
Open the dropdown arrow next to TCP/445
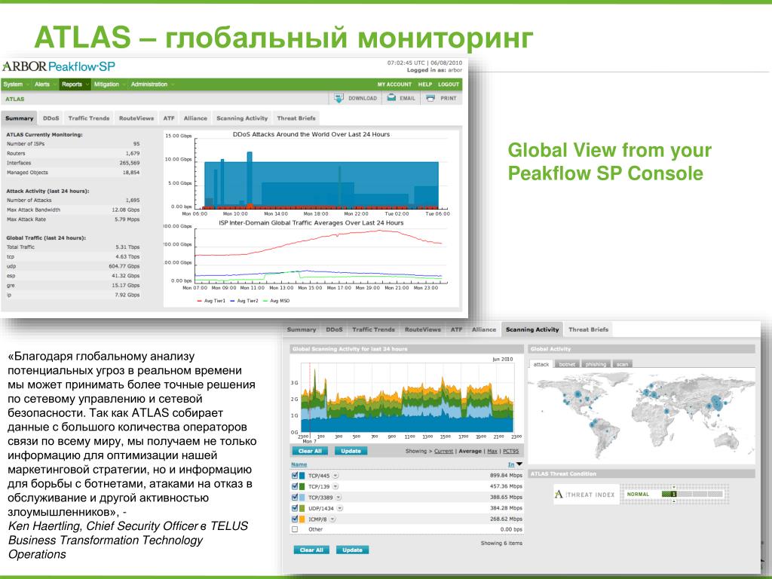[335, 476]
